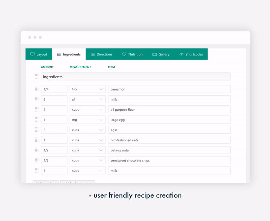Image resolution: width=270 pixels, height=221 pixels.
Task: Click the drag handle beside egss row
Action: pos(37,130)
